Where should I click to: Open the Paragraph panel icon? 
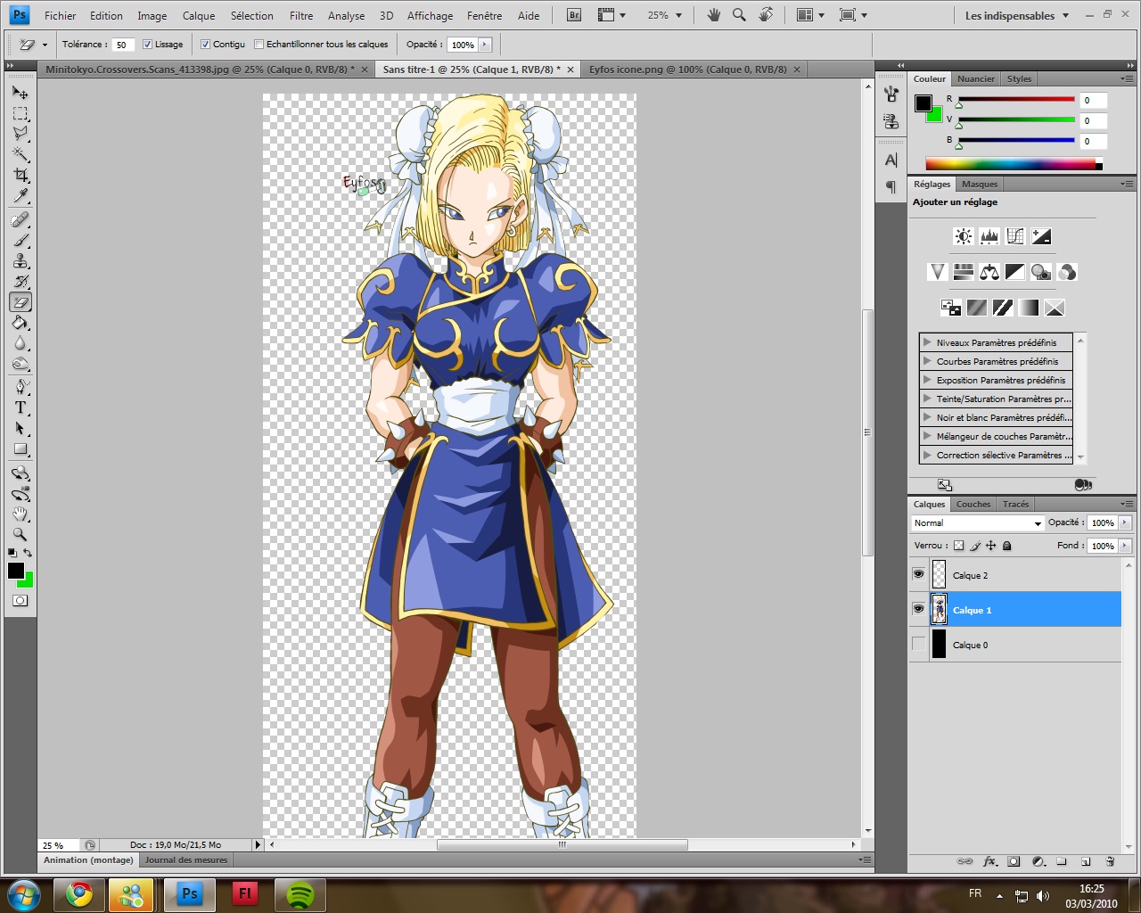(891, 186)
